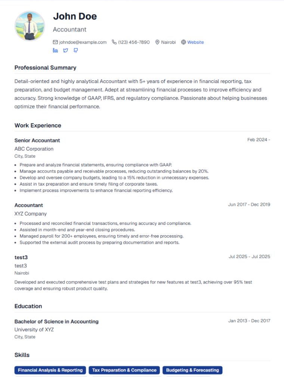
Task: Click the Skills section heading
Action: 22,355
